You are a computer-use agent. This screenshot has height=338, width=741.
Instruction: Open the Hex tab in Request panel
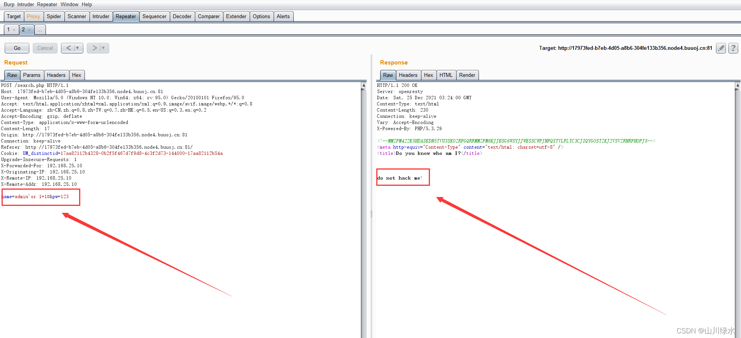click(76, 75)
